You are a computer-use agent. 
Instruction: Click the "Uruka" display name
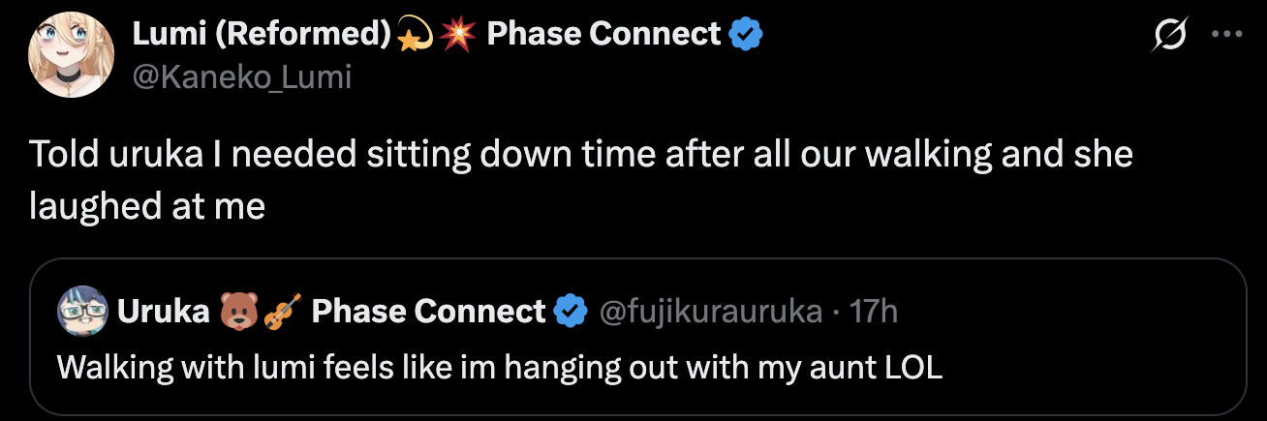point(163,311)
